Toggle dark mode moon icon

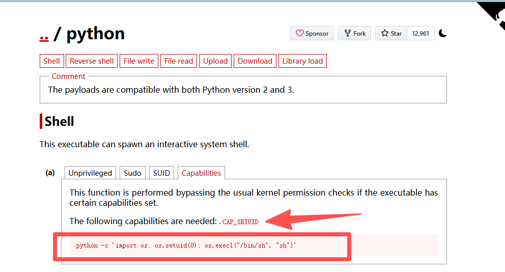click(443, 33)
